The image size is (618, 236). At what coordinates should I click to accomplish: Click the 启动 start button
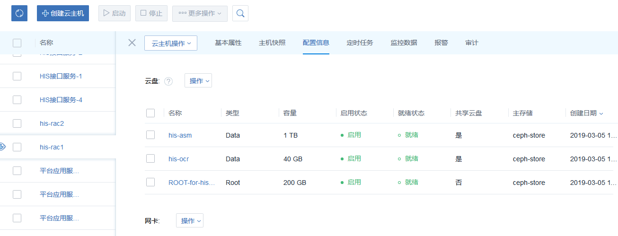point(114,13)
